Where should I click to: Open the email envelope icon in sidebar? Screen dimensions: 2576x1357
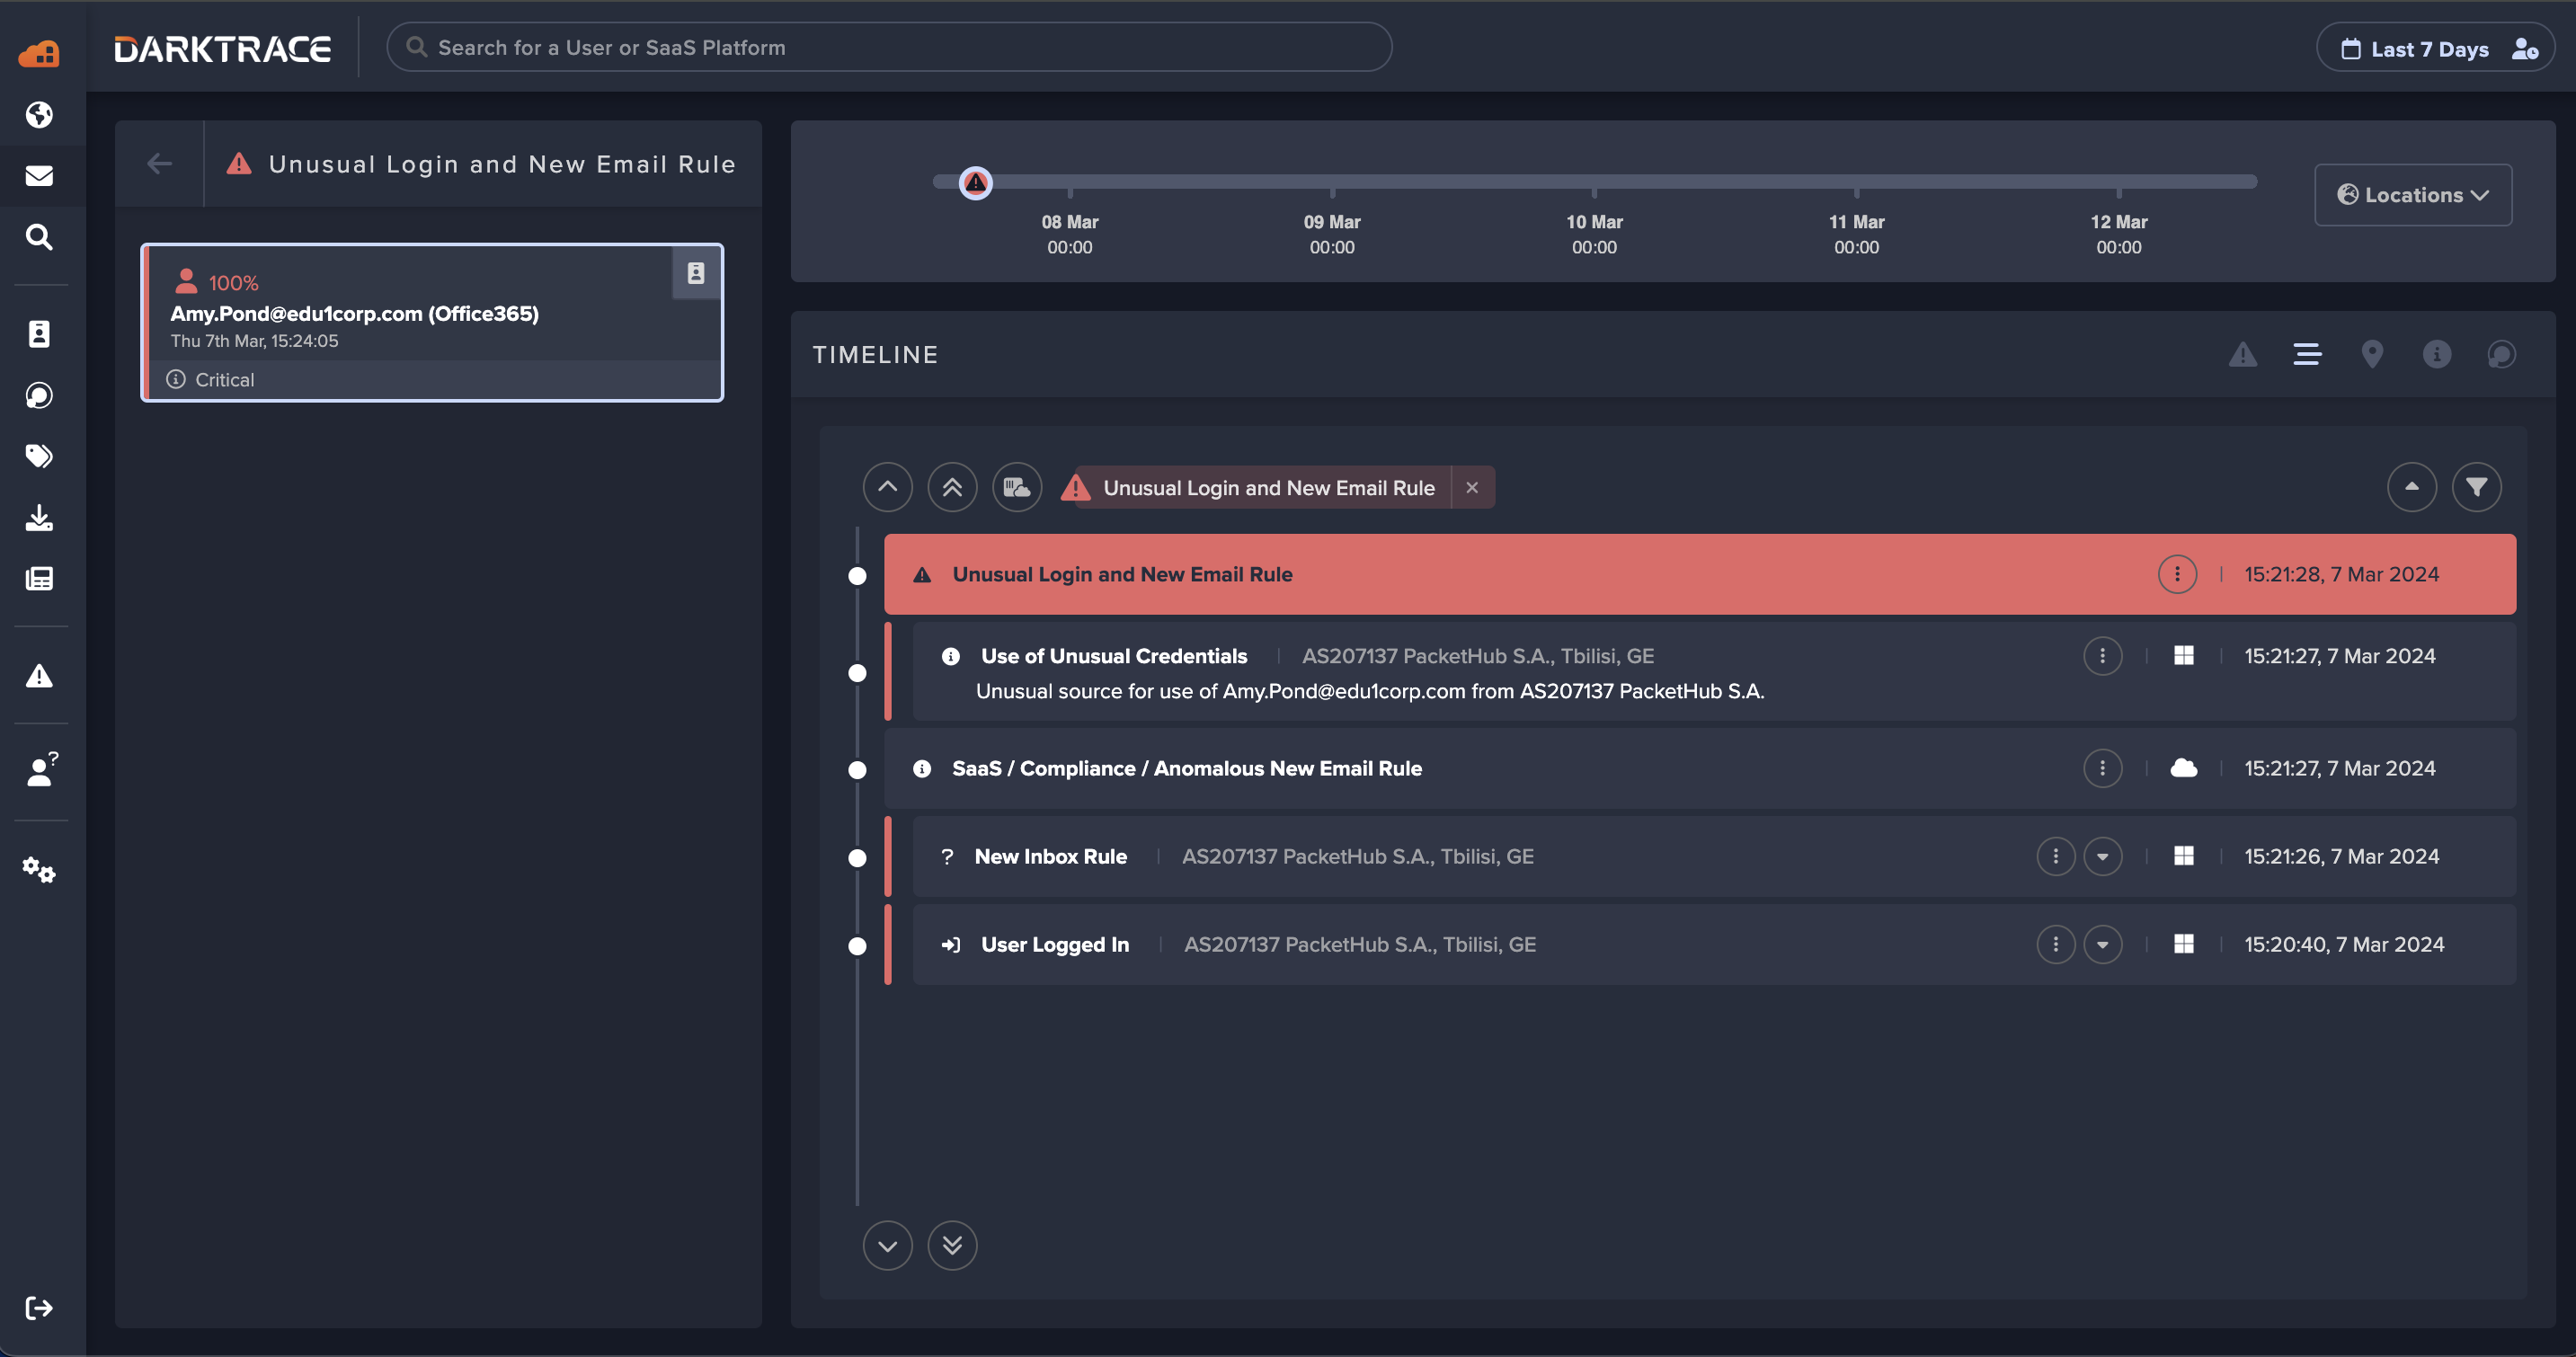pos(39,176)
